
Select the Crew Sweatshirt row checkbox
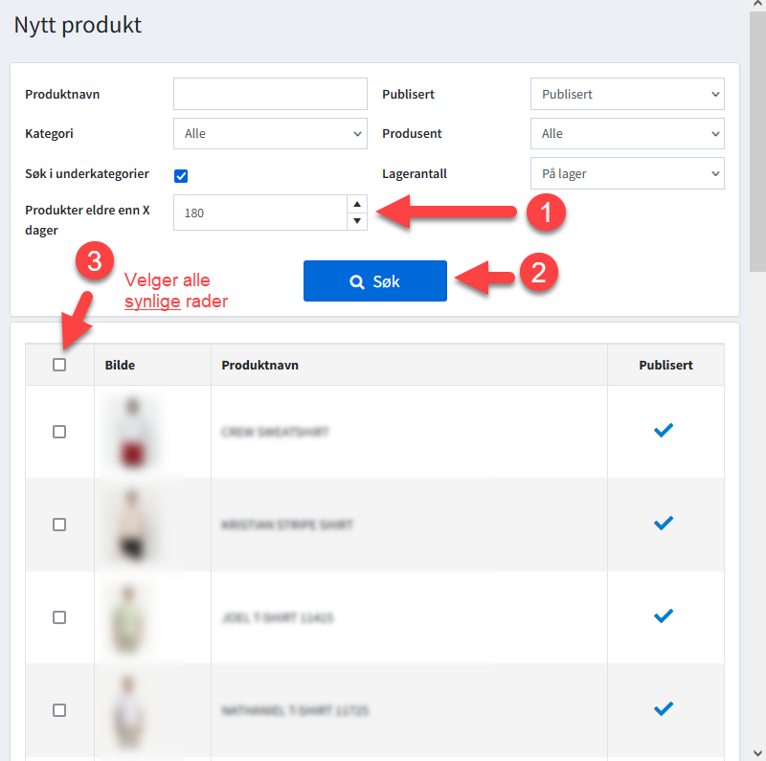pyautogui.click(x=59, y=432)
